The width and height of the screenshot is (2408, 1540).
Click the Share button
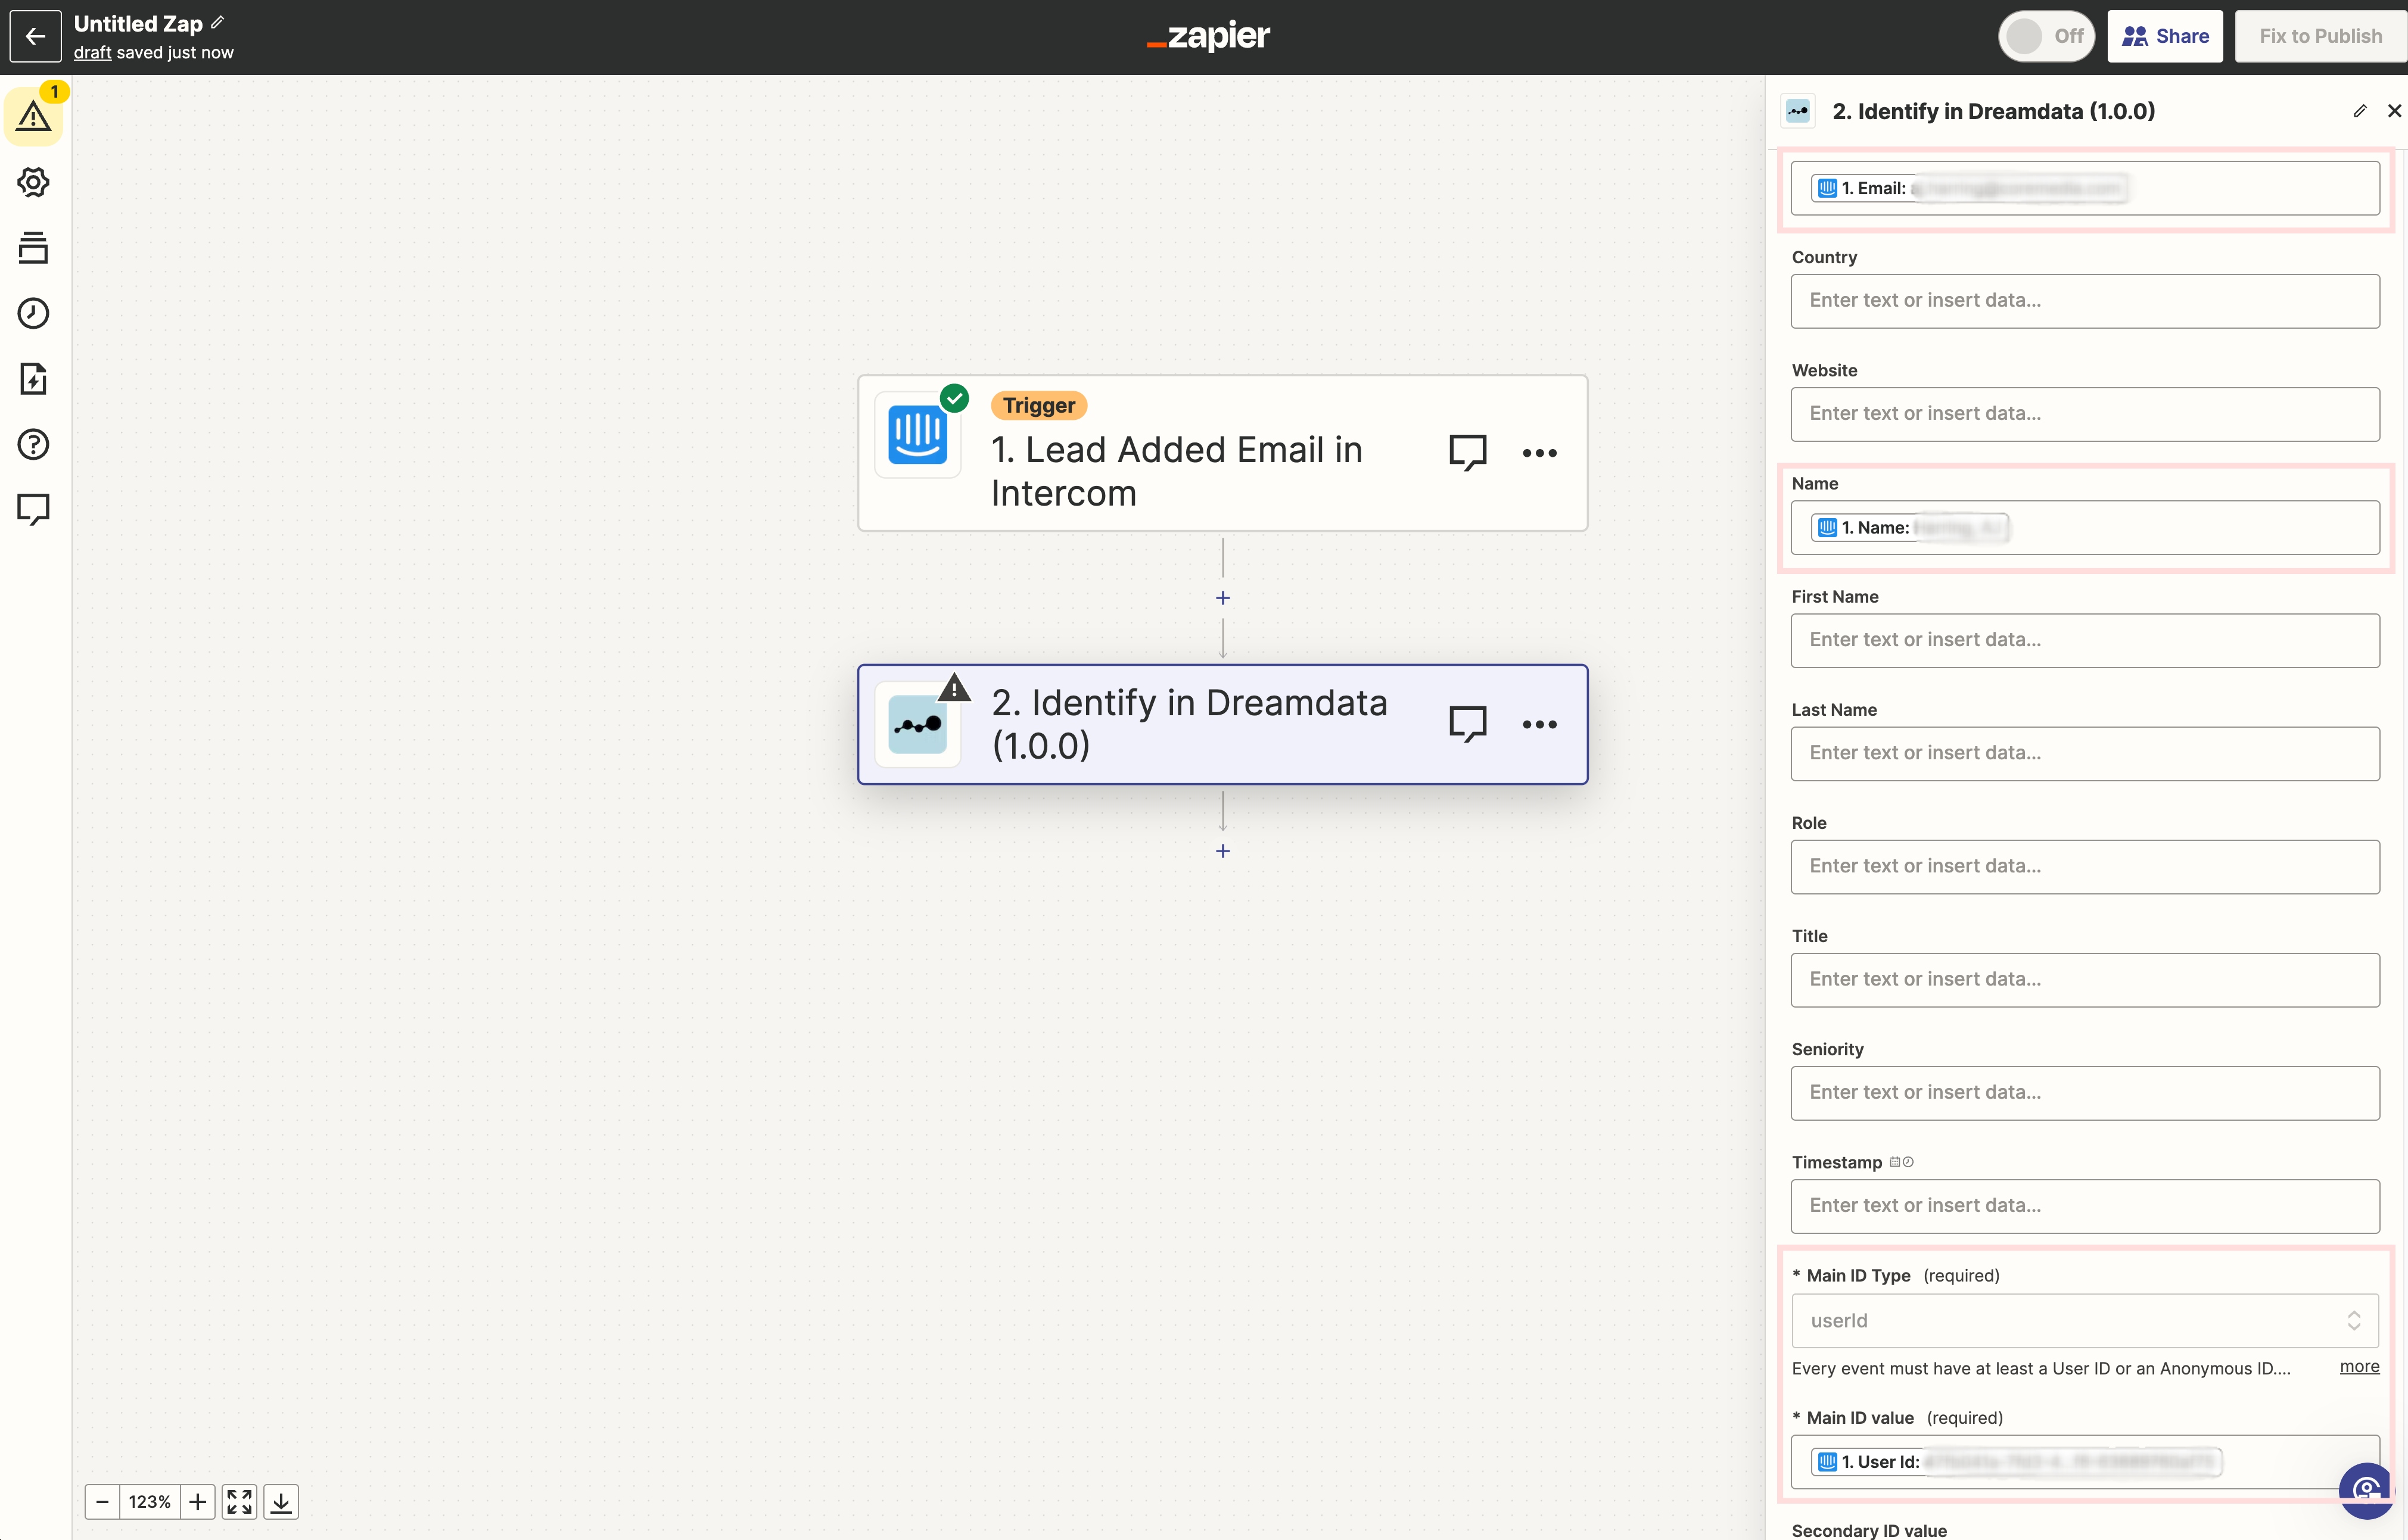tap(2165, 36)
